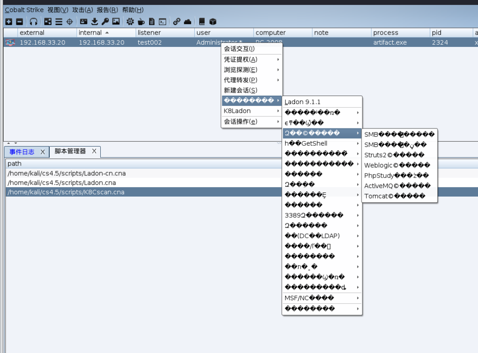The height and width of the screenshot is (353, 478).
Task: Select the Struts2 exploit entry
Action: tap(400, 155)
